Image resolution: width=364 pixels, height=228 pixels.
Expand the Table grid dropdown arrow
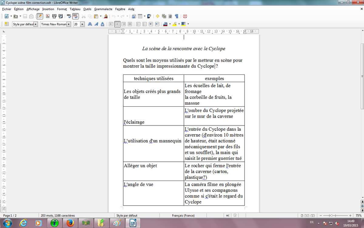144,16
